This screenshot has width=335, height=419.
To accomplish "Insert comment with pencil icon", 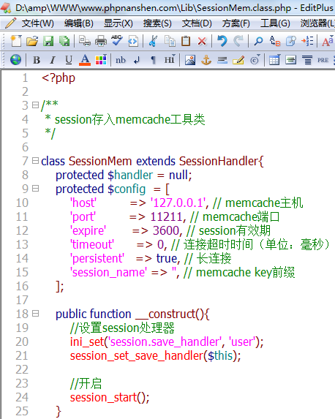I will tap(238, 60).
